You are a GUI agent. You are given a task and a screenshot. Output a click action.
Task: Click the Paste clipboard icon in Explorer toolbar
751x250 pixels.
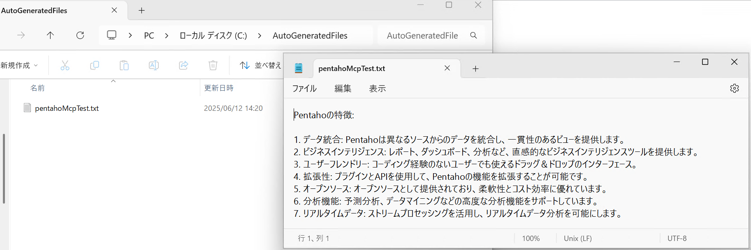124,65
